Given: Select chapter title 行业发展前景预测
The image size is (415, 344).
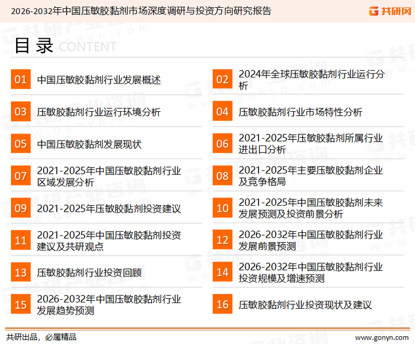Looking at the screenshot, I should click(311, 240).
